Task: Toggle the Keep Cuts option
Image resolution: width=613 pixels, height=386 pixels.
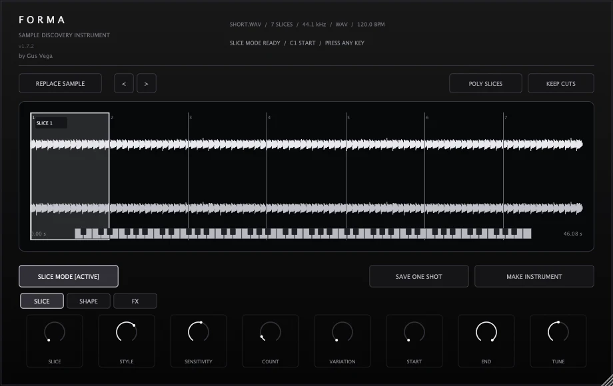Action: coord(561,84)
